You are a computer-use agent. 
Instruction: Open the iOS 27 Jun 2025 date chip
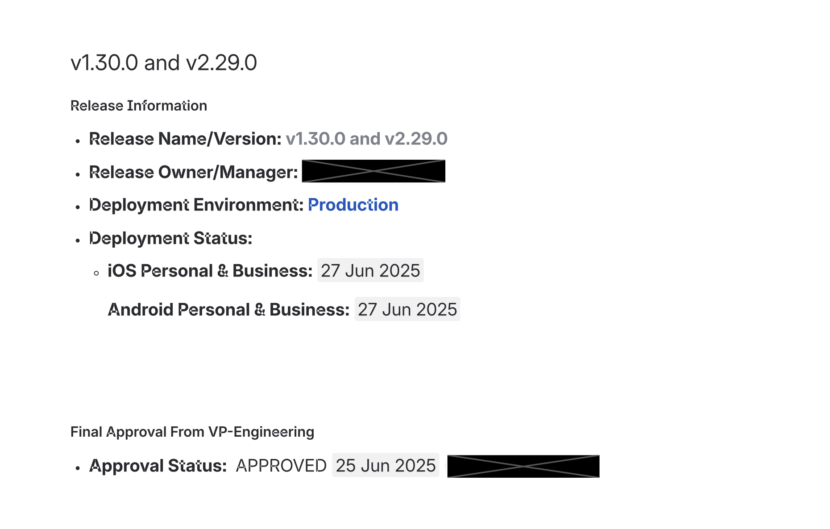[370, 271]
